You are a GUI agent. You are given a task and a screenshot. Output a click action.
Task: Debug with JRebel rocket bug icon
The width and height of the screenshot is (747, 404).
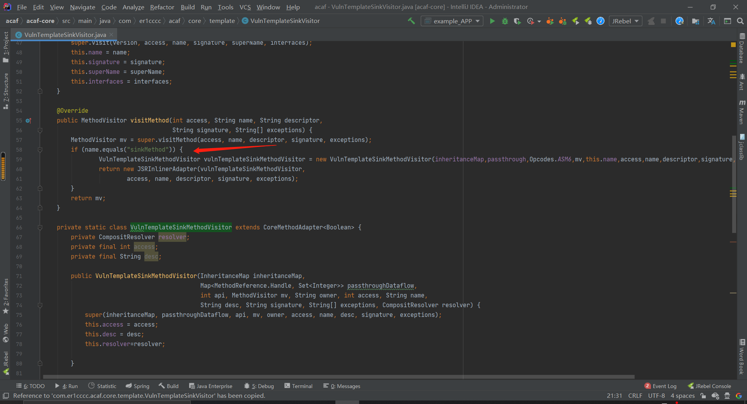coord(588,21)
